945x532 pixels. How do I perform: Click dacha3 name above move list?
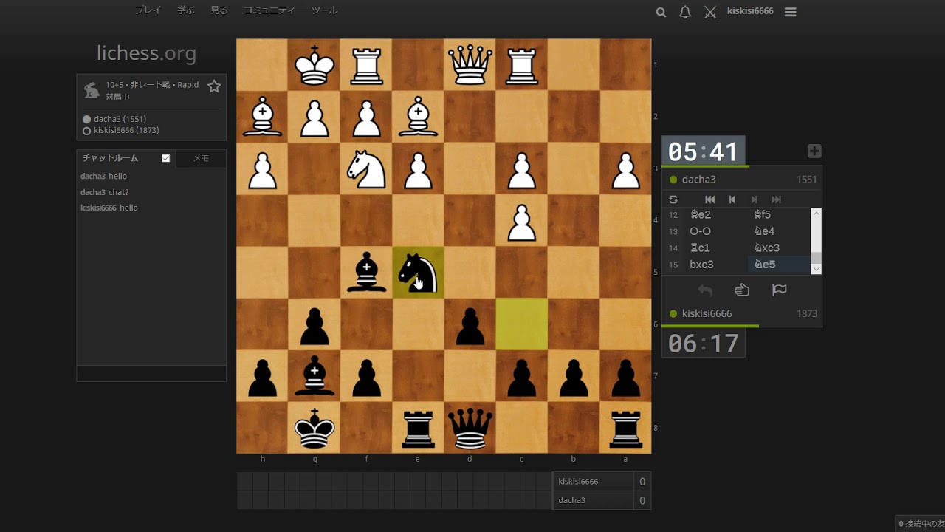(x=699, y=180)
